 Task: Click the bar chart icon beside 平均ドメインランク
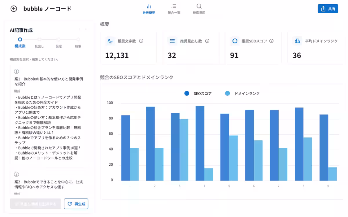297,41
